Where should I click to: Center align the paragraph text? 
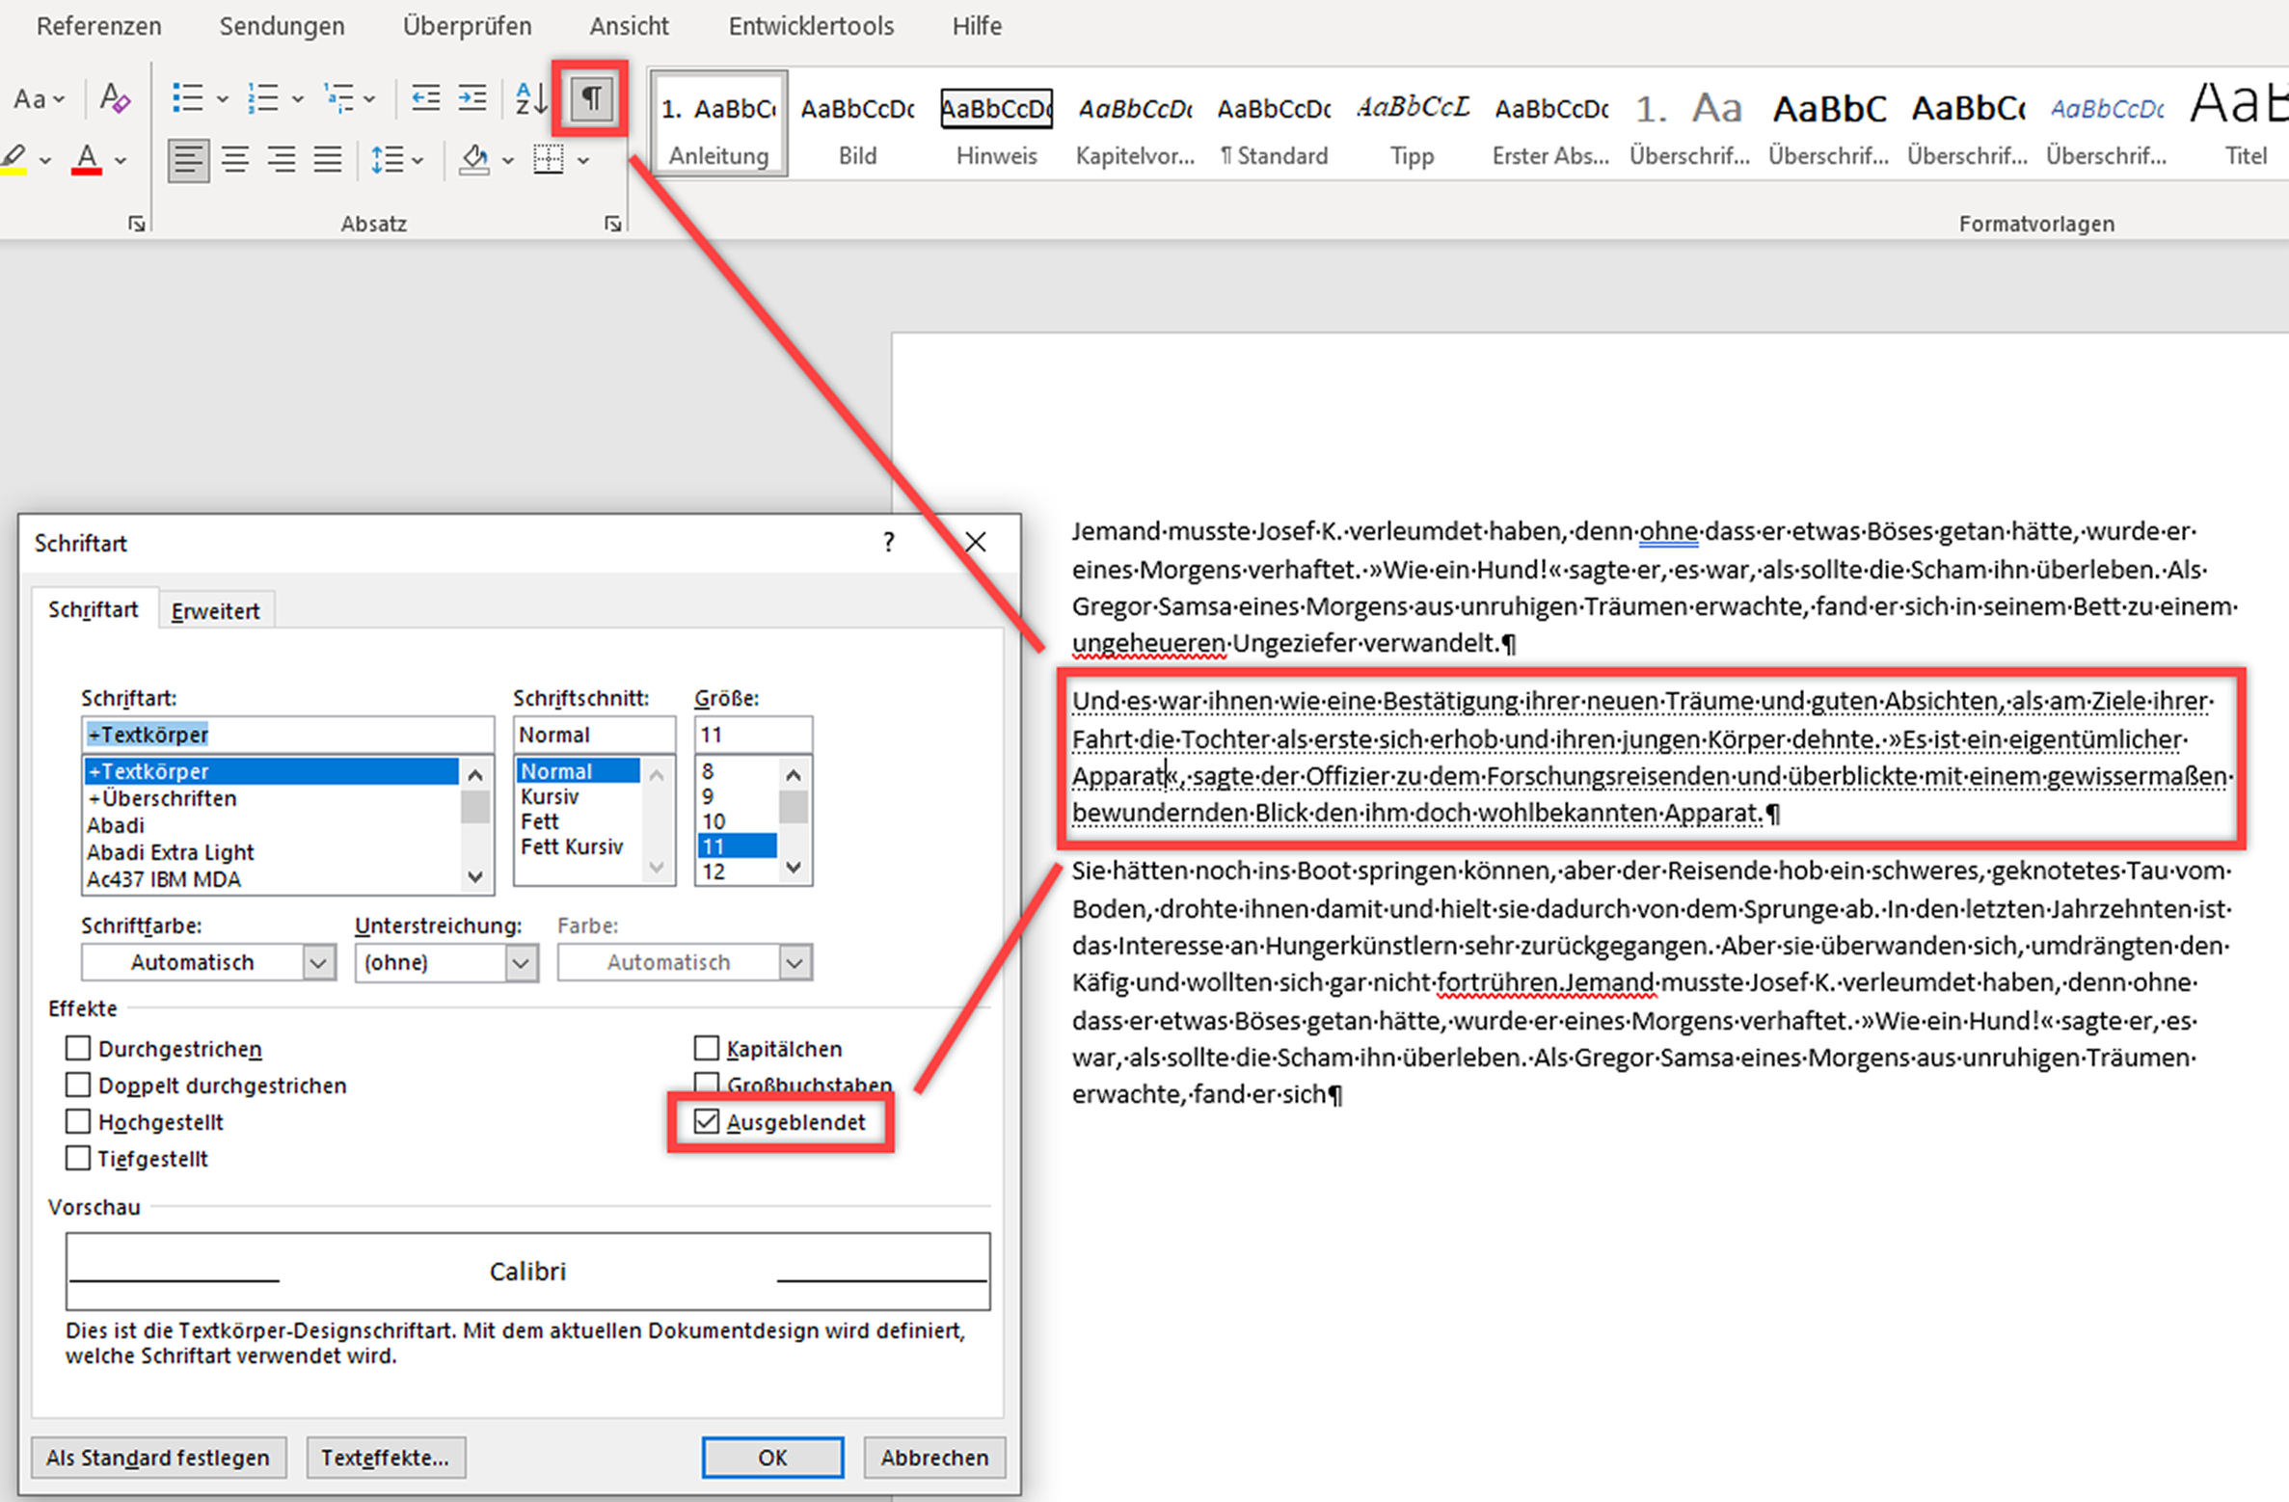234,159
